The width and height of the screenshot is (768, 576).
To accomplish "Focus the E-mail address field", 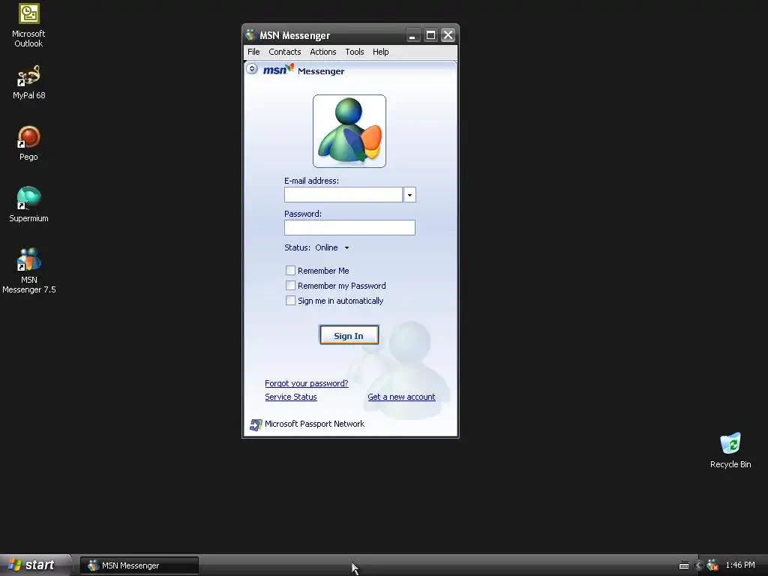I will pyautogui.click(x=343, y=194).
